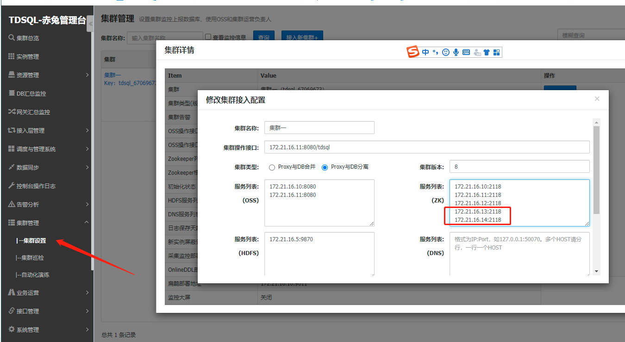Click the 接入新集群+ button
625x342 pixels.
pos(302,37)
